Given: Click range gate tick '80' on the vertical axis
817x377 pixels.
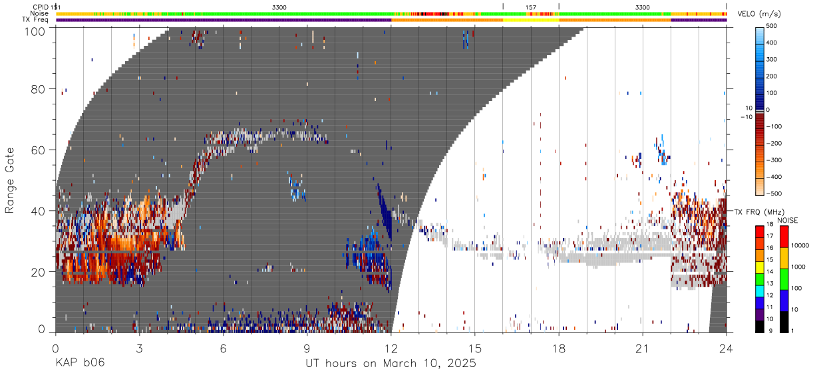Looking at the screenshot, I should coord(39,89).
